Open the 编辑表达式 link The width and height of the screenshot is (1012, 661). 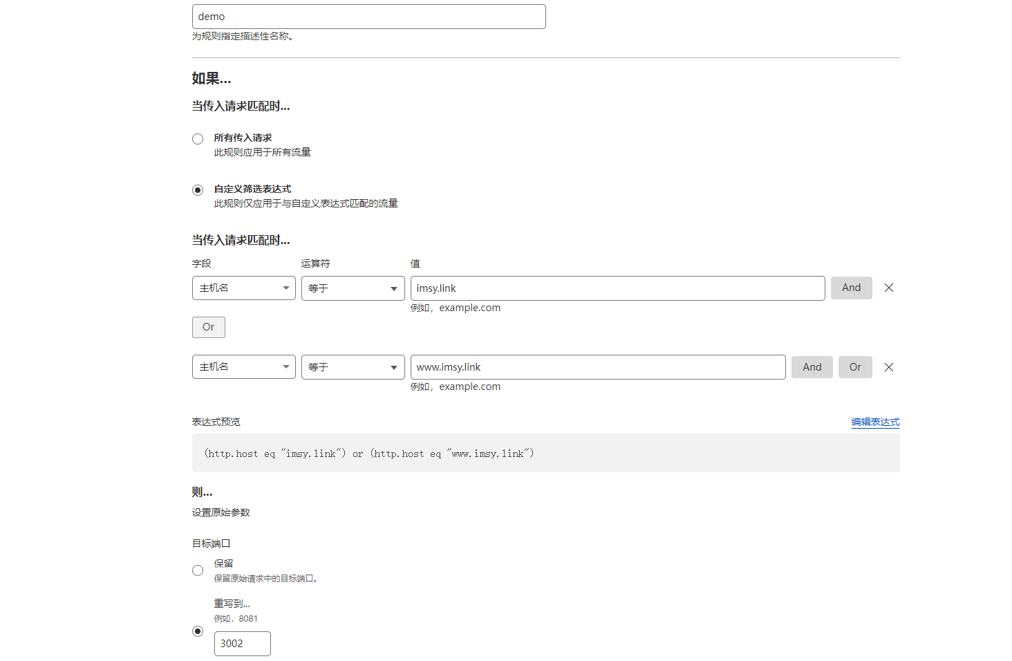[x=875, y=422]
